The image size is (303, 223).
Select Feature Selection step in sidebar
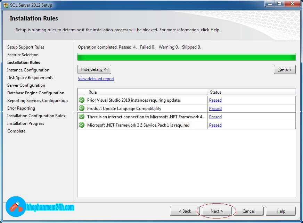coord(23,55)
